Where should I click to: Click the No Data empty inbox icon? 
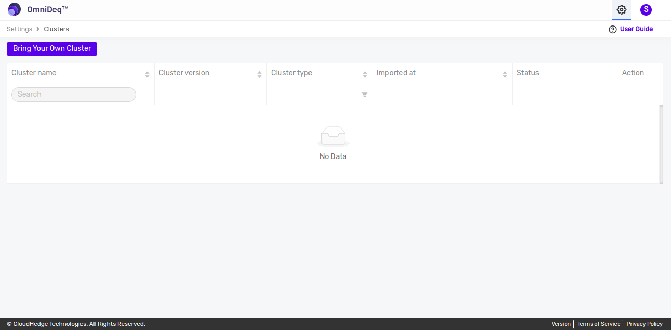click(333, 136)
